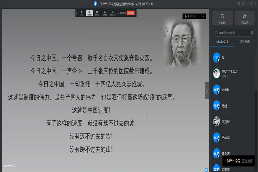
Task: Click the red end-sharing button
Action: pos(131,13)
